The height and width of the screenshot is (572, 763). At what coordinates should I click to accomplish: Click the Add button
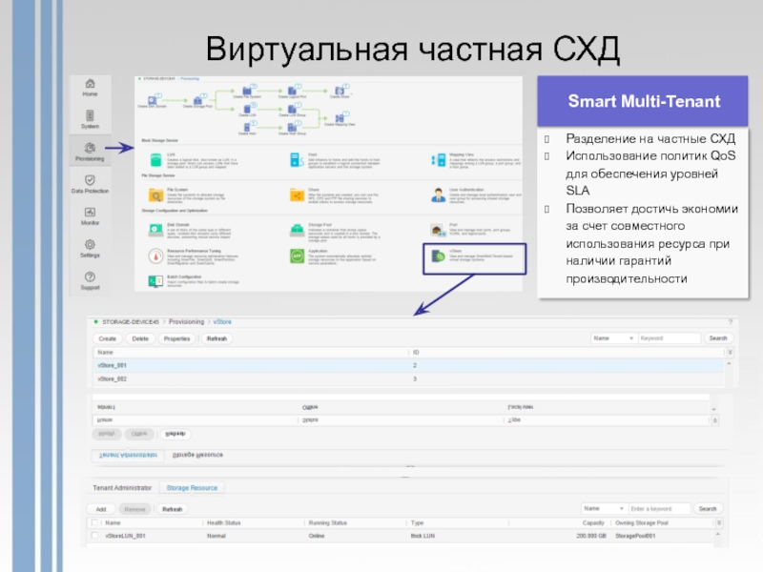(x=101, y=509)
